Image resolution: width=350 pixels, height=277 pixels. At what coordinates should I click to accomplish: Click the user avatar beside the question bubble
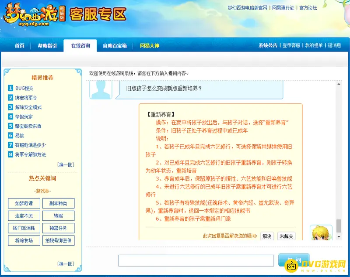click(101, 90)
